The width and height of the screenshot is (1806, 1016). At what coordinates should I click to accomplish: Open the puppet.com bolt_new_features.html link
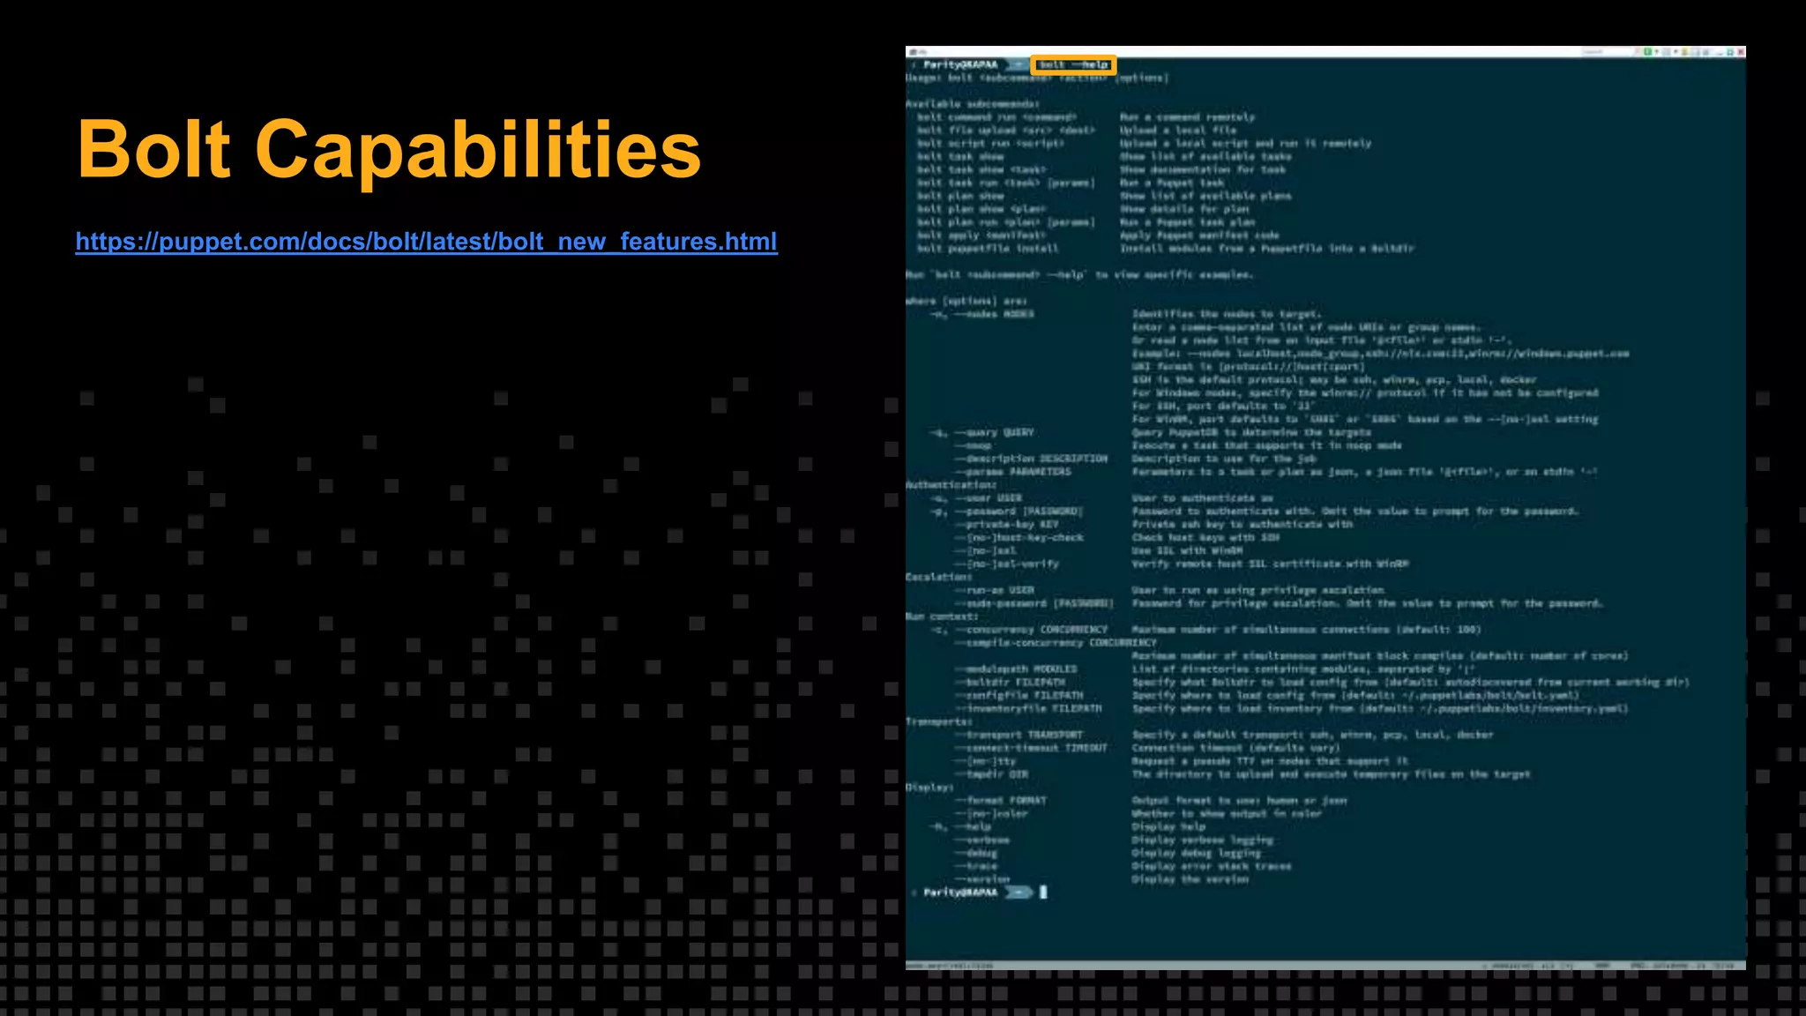[x=427, y=242]
